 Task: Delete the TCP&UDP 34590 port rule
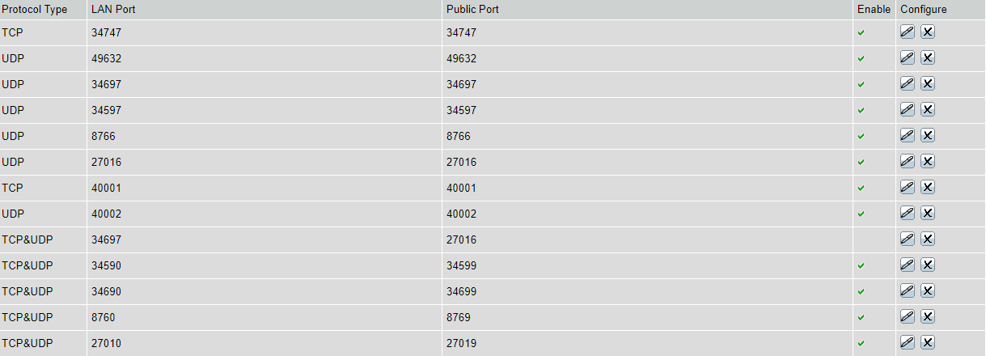point(928,265)
